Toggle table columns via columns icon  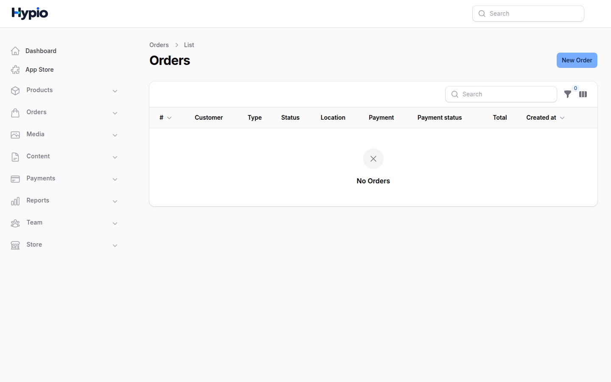(583, 94)
